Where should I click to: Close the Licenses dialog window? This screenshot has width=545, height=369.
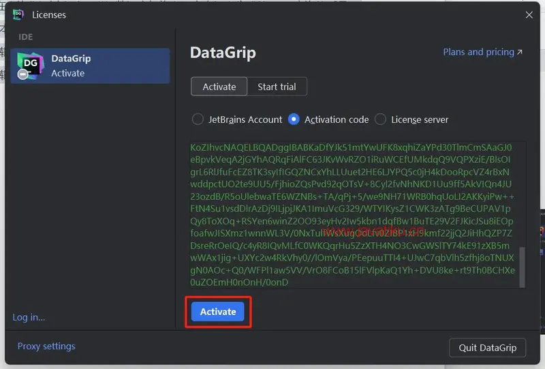(529, 14)
